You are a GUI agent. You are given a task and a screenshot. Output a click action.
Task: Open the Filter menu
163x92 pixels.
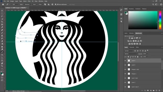point(29,1)
